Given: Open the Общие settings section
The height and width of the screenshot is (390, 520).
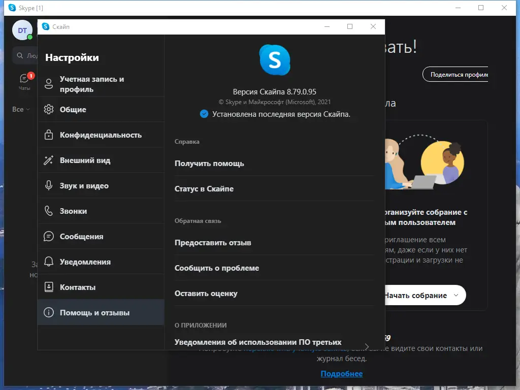Looking at the screenshot, I should [x=101, y=109].
